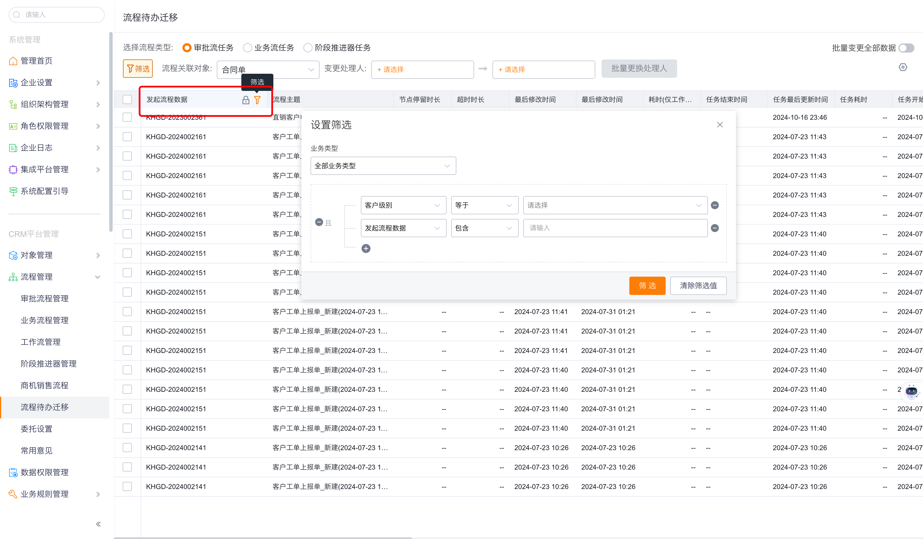The width and height of the screenshot is (923, 539).
Task: Click the 流程管理 icon in sidebar
Action: click(x=13, y=277)
